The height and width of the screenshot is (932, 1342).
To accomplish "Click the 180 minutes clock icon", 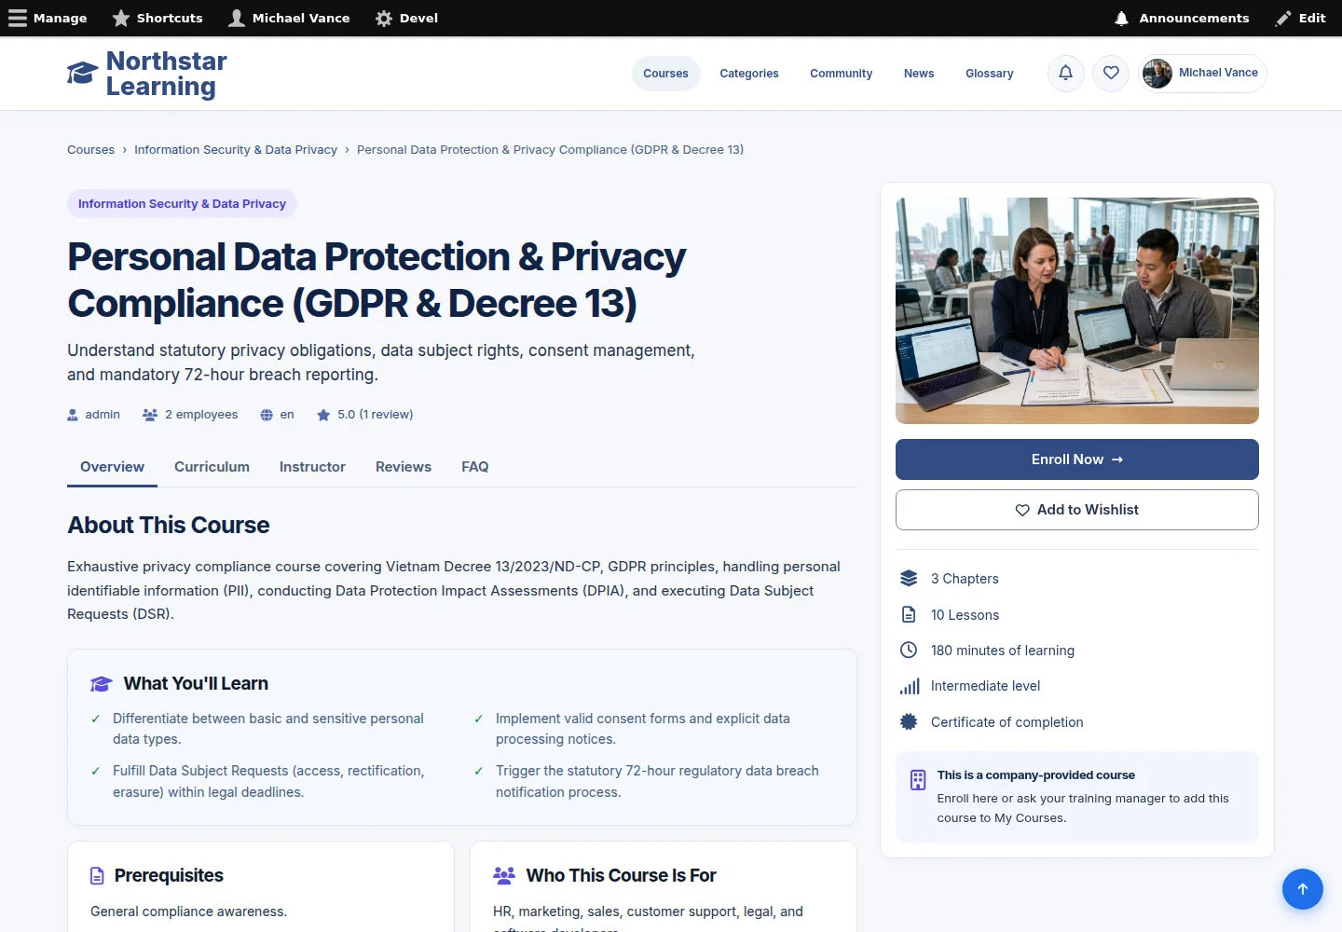I will tap(909, 651).
